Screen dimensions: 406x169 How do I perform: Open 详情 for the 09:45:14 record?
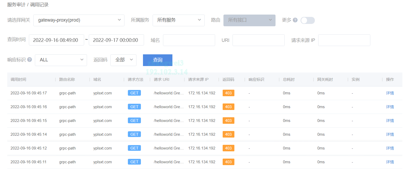(390, 134)
